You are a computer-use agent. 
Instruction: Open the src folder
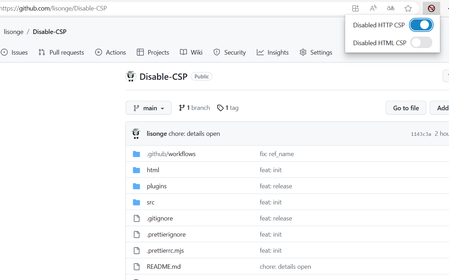[x=150, y=202]
